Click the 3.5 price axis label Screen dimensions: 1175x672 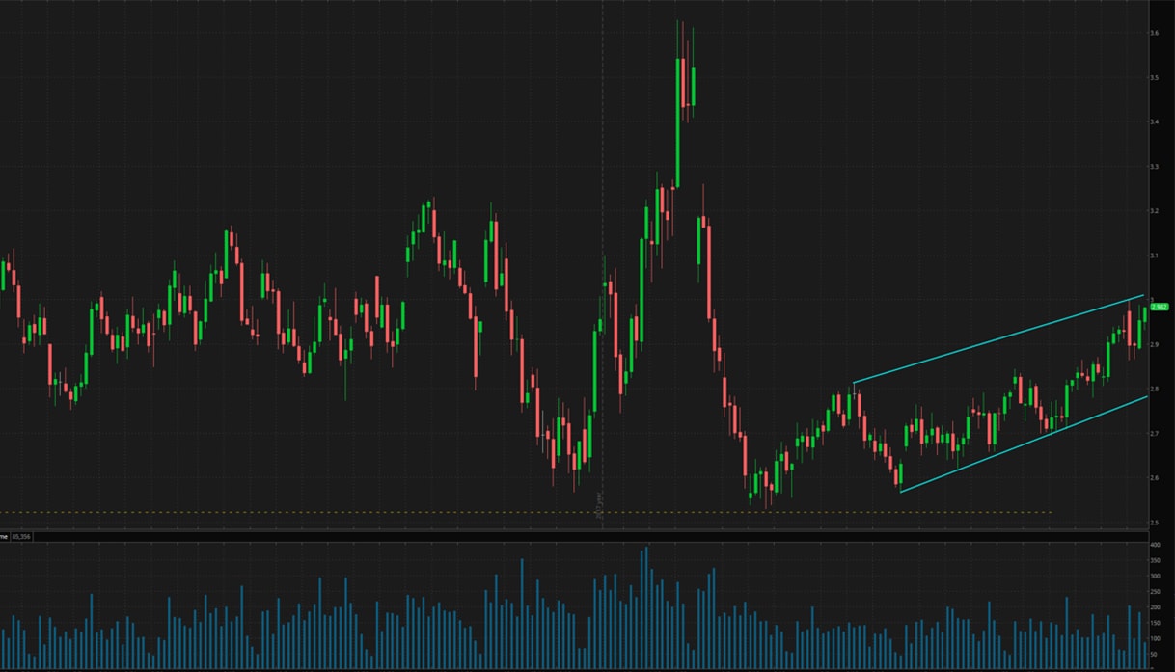[1154, 77]
